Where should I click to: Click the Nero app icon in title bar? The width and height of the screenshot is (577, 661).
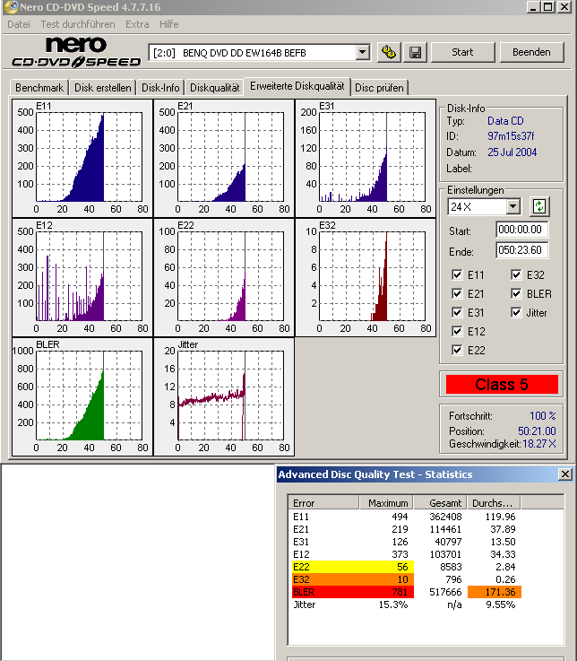pyautogui.click(x=10, y=7)
